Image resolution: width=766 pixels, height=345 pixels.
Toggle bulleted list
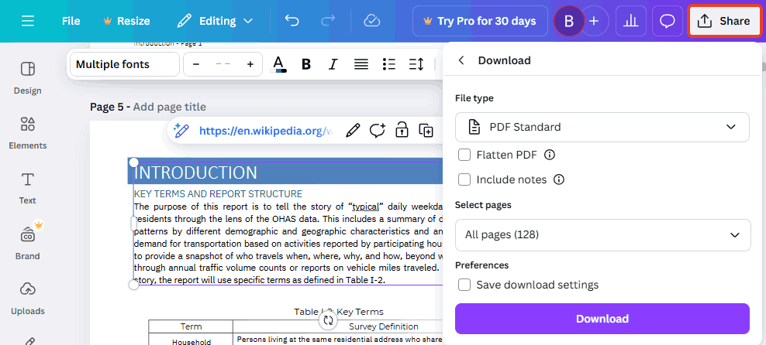(389, 64)
